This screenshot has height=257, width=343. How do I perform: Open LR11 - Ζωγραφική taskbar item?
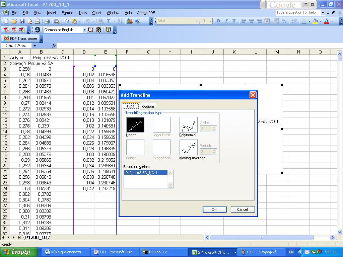point(261,252)
